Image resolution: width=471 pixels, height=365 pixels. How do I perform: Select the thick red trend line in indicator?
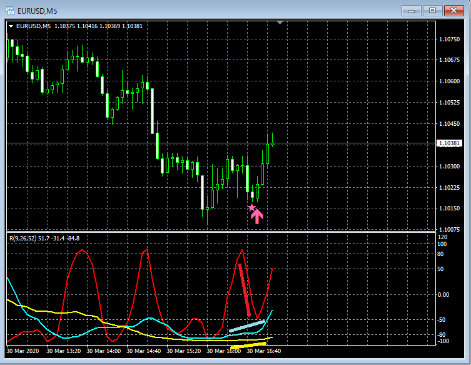[245, 290]
